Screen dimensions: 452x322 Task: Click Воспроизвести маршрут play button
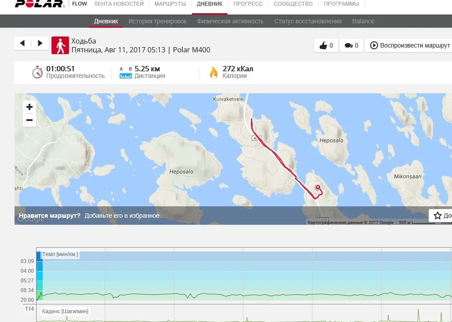pyautogui.click(x=409, y=45)
